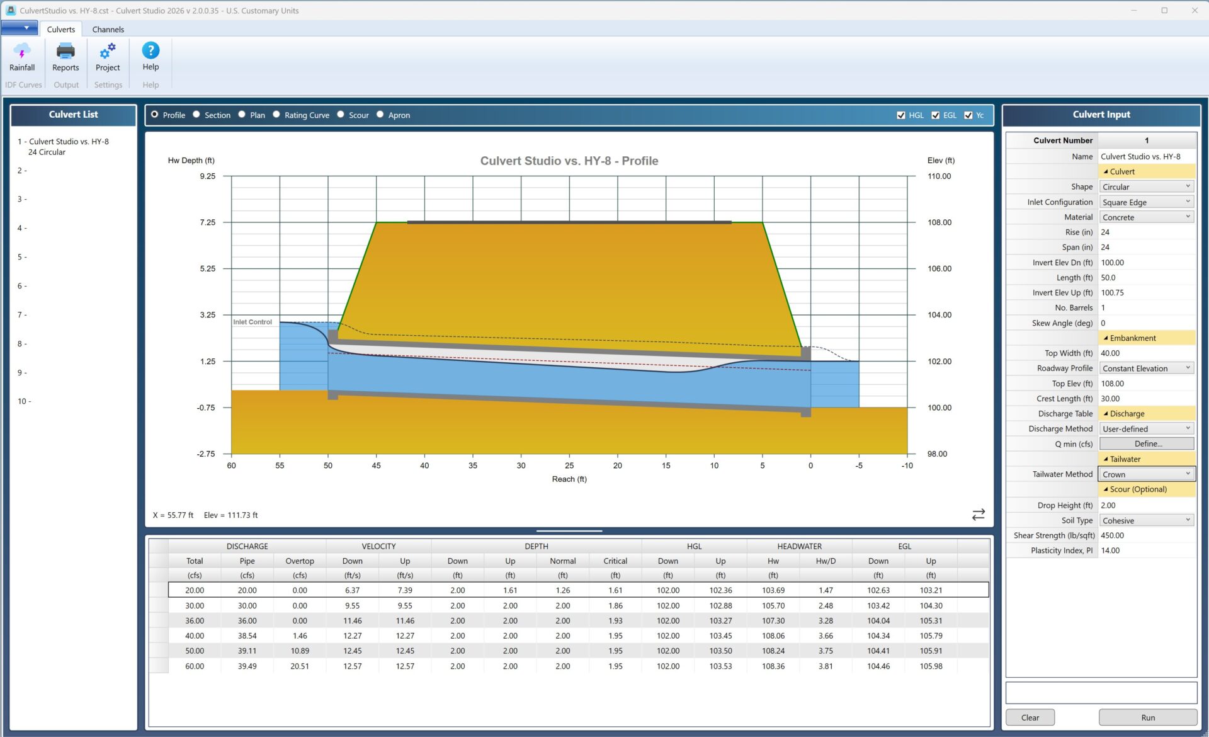Collapse the Culvert section header
This screenshot has width=1209, height=737.
tap(1147, 171)
